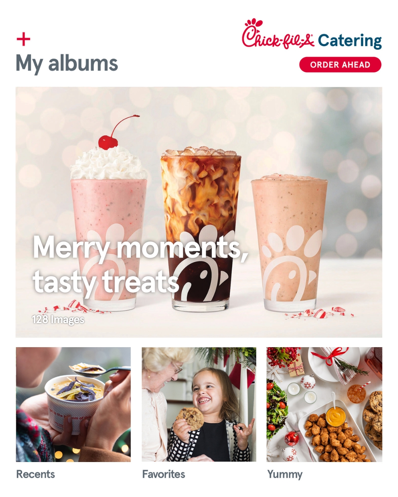Open the Merry moments, tasty treats album title
Image resolution: width=398 pixels, height=497 pixels.
pos(140,264)
